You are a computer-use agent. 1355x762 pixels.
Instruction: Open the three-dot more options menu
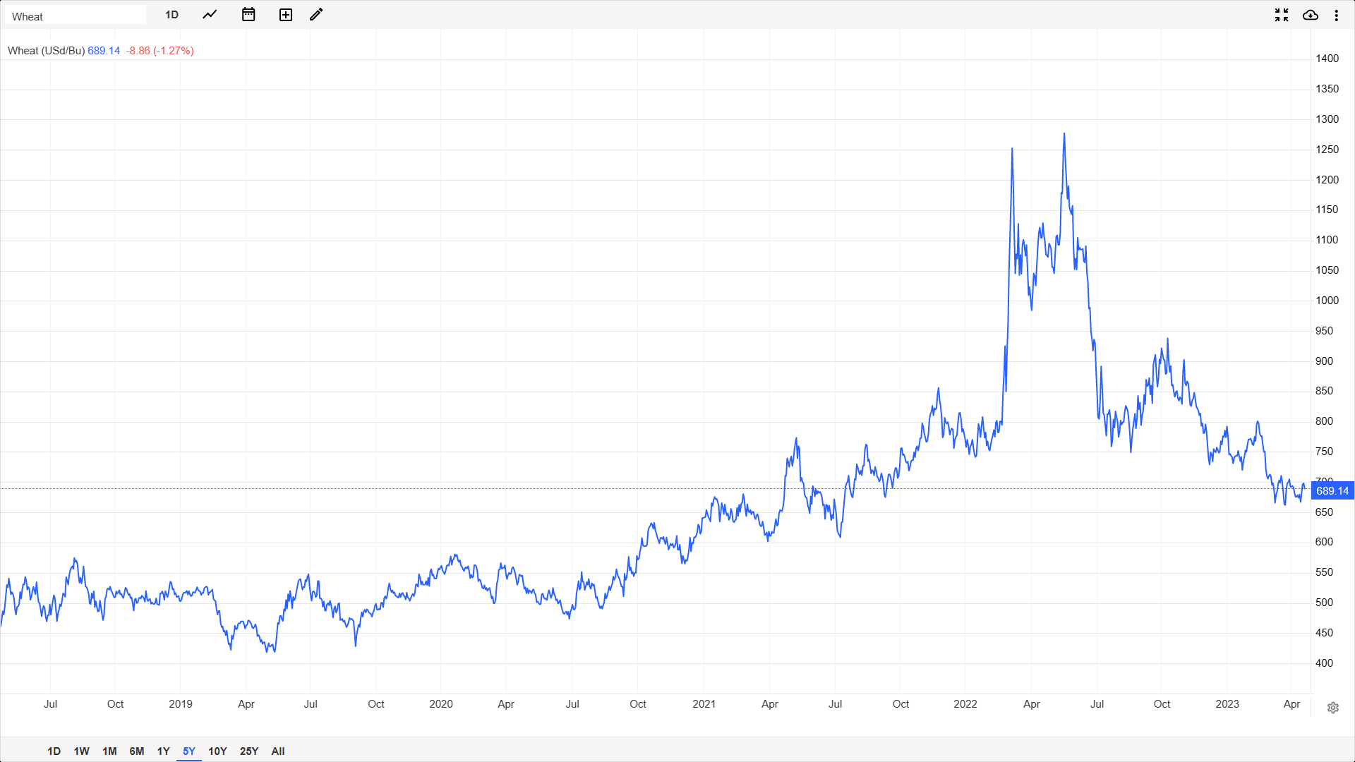tap(1337, 15)
